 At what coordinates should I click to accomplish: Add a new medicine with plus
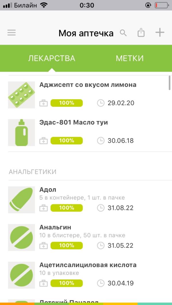pos(160,32)
